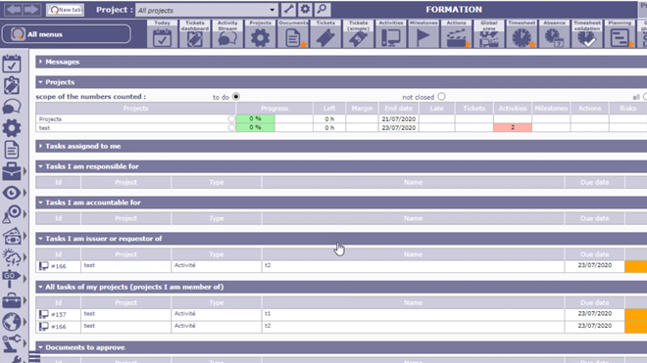Select the radio button in Projects row
Screen dimensions: 647x363
231,118
